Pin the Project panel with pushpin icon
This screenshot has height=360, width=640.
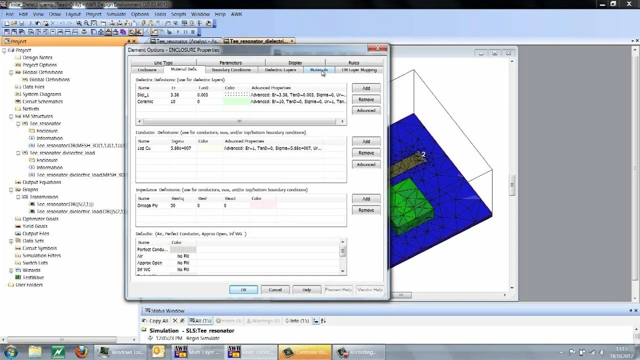pyautogui.click(x=128, y=41)
